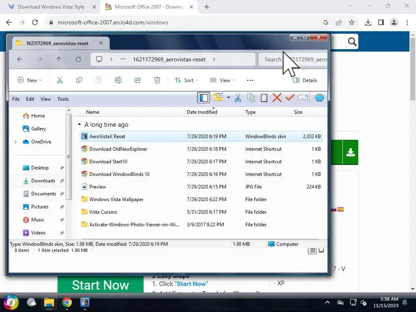
Task: Open the Edit menu
Action: point(30,99)
